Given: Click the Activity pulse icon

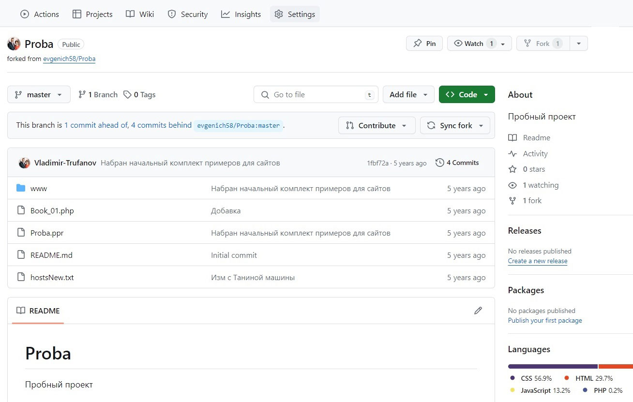Looking at the screenshot, I should (x=512, y=154).
